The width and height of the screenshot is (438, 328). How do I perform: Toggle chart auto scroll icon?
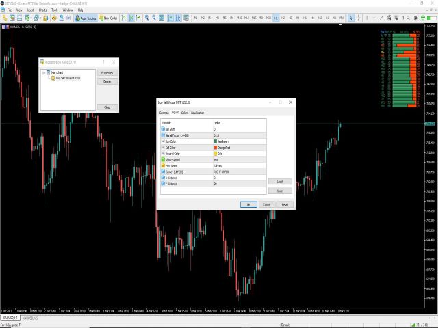click(170, 18)
